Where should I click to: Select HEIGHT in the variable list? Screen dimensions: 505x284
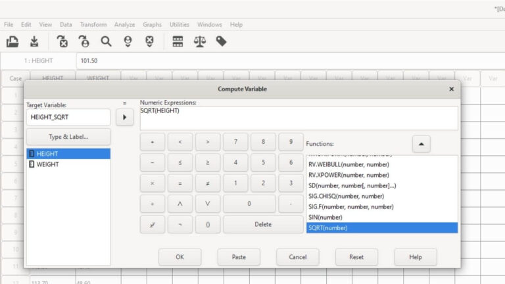click(68, 154)
